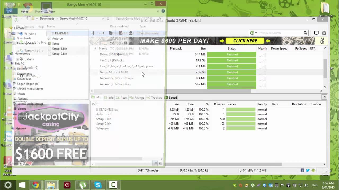Open the Explorer Home ribbon tab
Image resolution: width=339 pixels, height=190 pixels.
(25, 11)
